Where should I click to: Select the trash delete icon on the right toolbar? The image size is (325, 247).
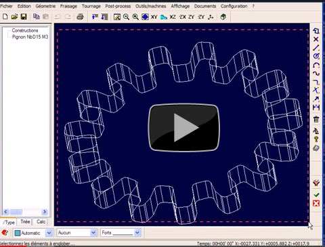(x=316, y=119)
